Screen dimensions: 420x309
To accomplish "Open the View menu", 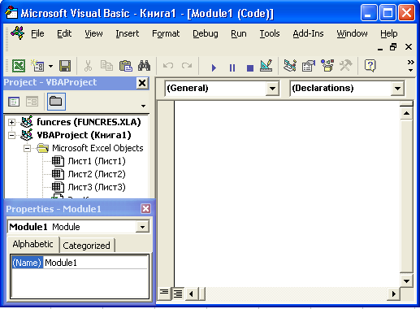I will tap(93, 33).
